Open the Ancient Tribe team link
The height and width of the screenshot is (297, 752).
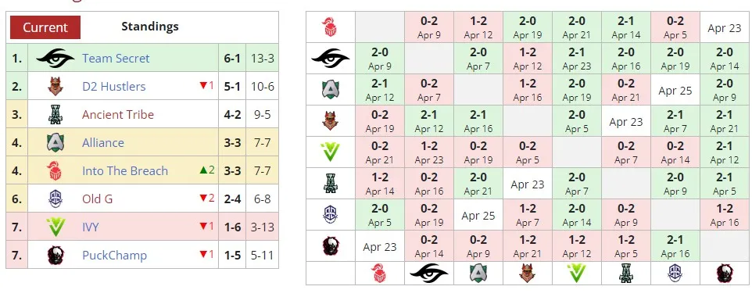point(118,115)
